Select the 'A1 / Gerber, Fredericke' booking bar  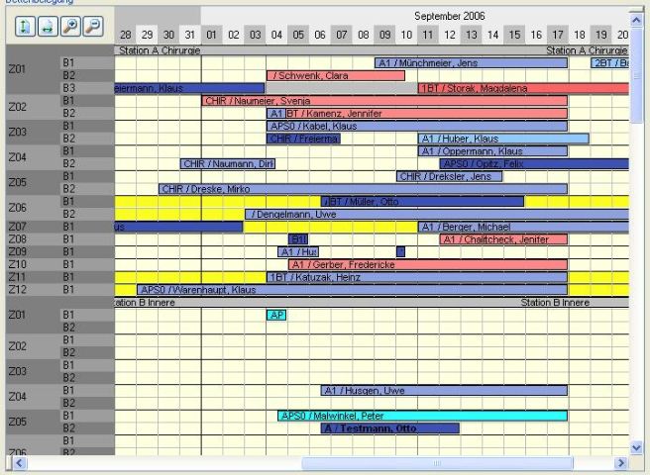pos(428,264)
